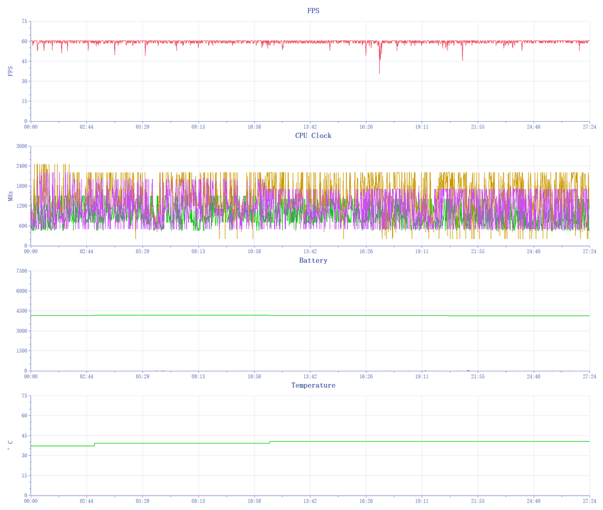Click the "1200" tick on CPU Clock chart

22,206
